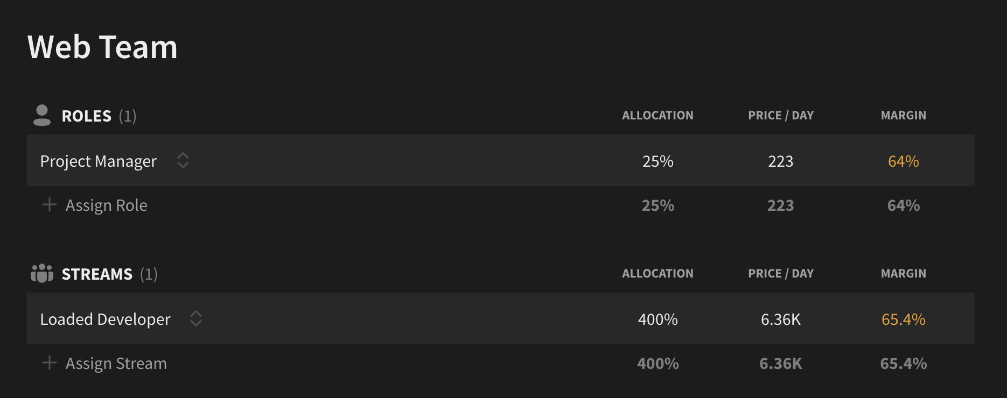The image size is (1007, 398).
Task: Open the Loaded Developer stream selector arrows
Action: pyautogui.click(x=196, y=318)
